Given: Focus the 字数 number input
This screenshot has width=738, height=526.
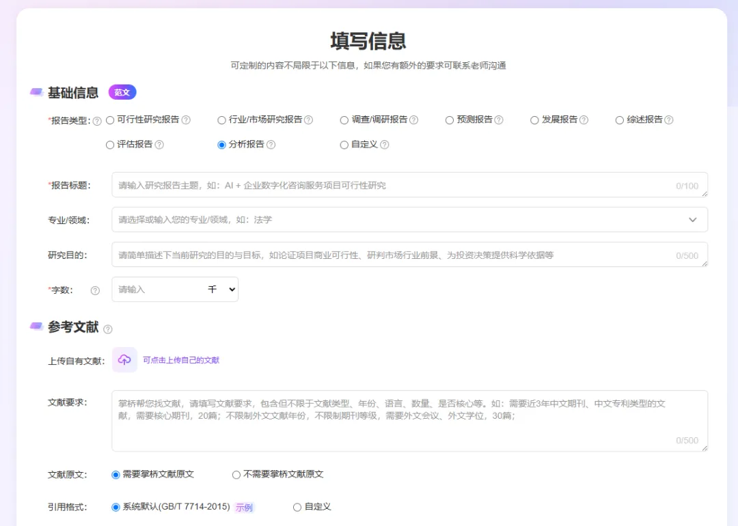Looking at the screenshot, I should pos(159,290).
